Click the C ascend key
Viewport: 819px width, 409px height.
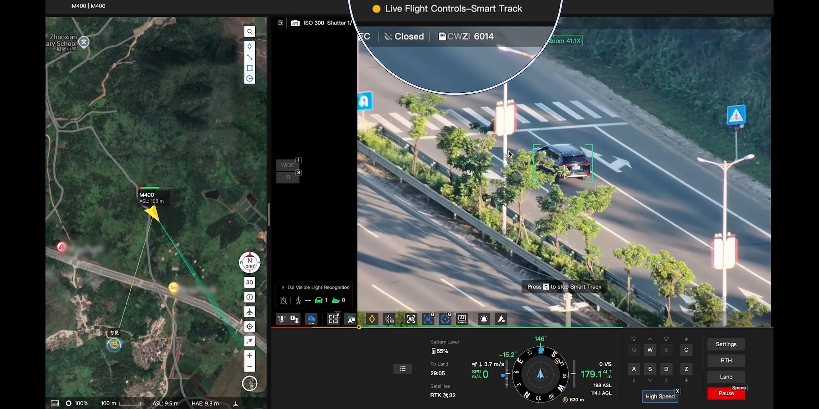pos(686,350)
